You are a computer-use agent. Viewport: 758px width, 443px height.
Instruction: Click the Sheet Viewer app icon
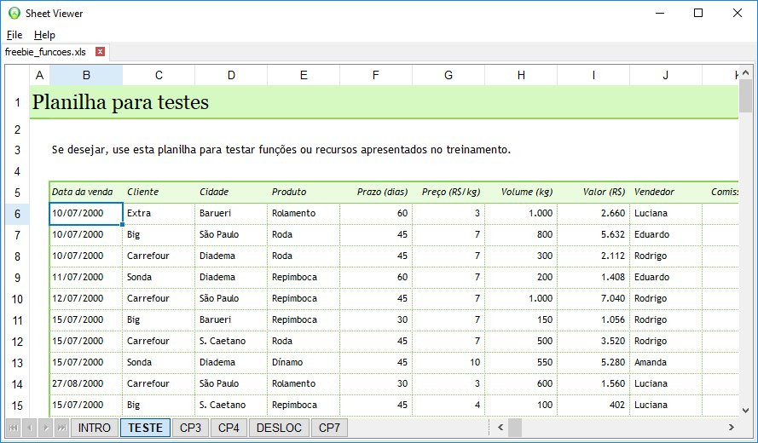(14, 14)
